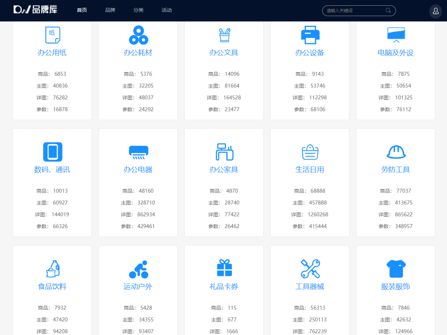The width and height of the screenshot is (447, 335).
Task: Click the 办公家具 desk icon
Action: (224, 152)
